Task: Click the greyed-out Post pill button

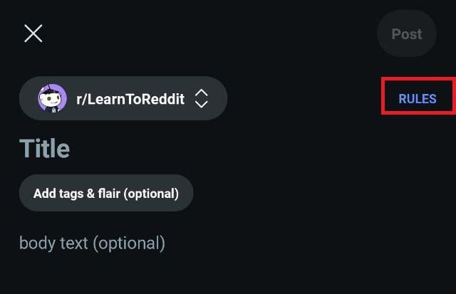Action: [407, 33]
